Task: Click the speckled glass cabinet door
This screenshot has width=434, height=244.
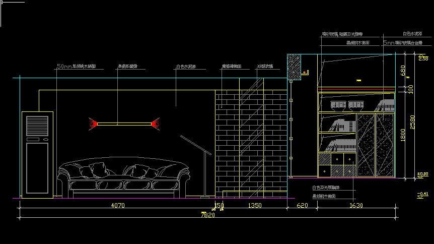Action: [x=366, y=145]
